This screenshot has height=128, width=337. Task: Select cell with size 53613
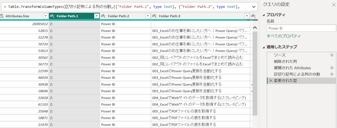point(24,51)
